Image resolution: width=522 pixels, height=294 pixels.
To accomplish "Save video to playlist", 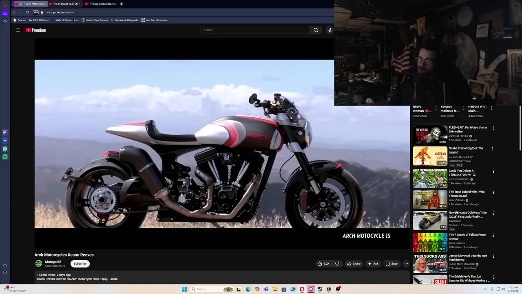I will [391, 264].
